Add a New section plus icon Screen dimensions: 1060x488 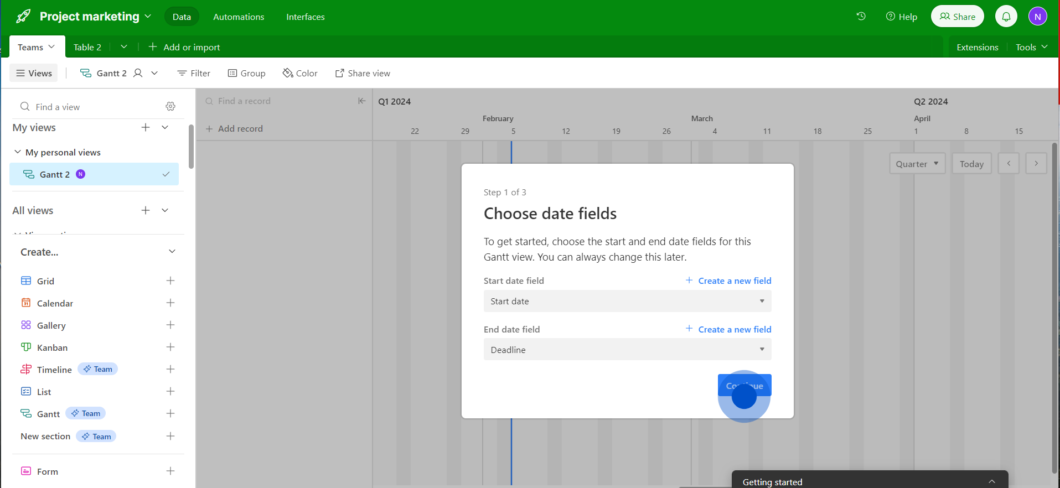[170, 436]
